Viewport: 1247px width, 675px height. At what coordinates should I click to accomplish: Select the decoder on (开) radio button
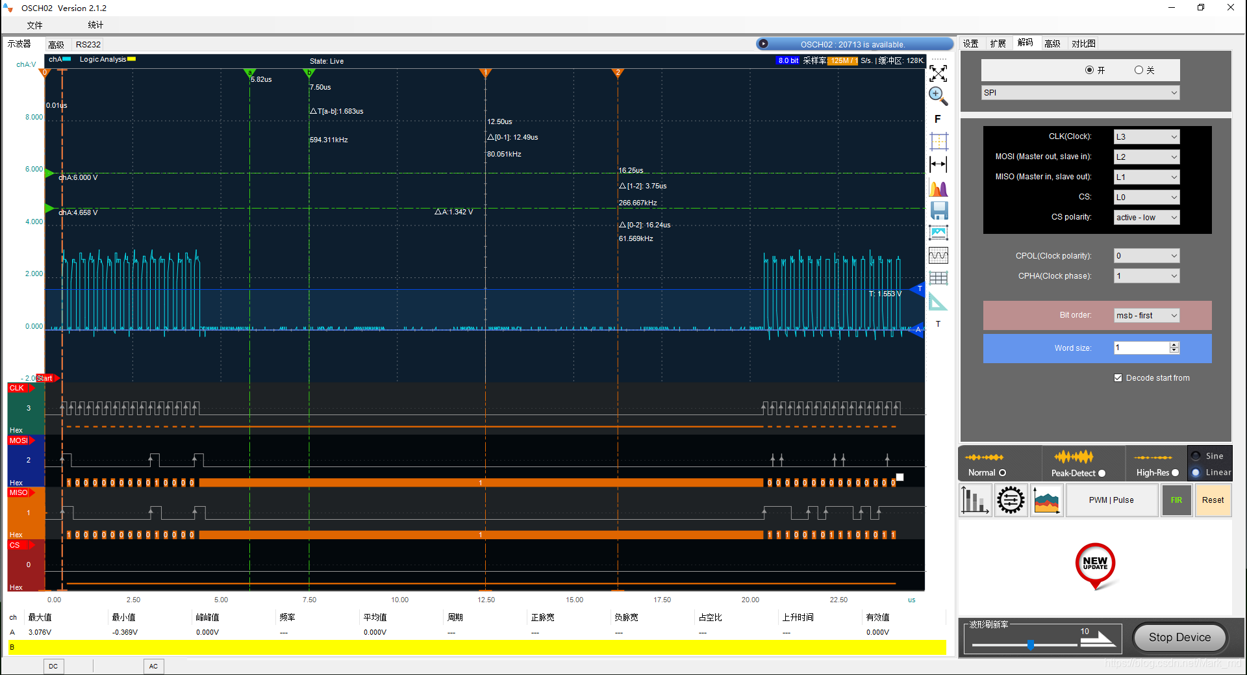tap(1089, 70)
